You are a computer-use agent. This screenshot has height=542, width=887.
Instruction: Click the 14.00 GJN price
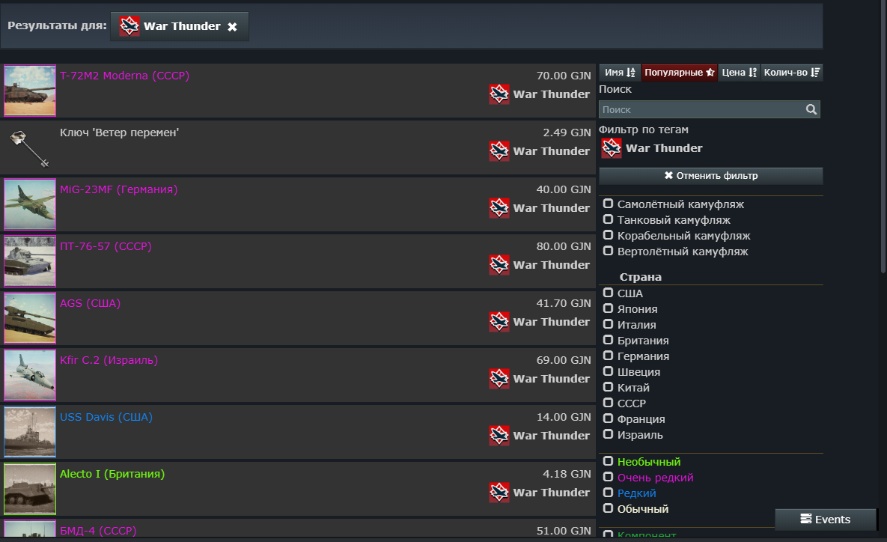[x=564, y=417]
